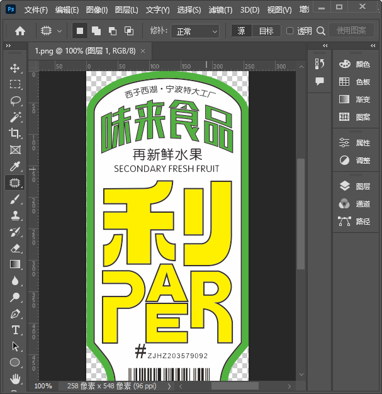Open the 图像(I) menu
382x394 pixels.
coord(97,10)
